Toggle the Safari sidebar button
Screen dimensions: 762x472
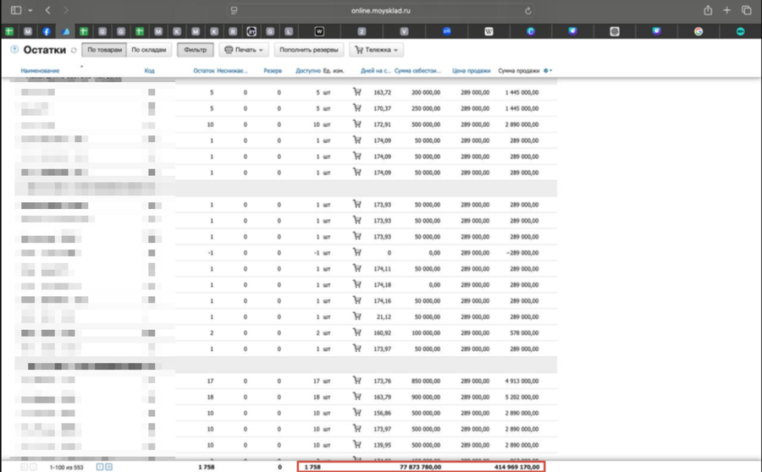(15, 10)
